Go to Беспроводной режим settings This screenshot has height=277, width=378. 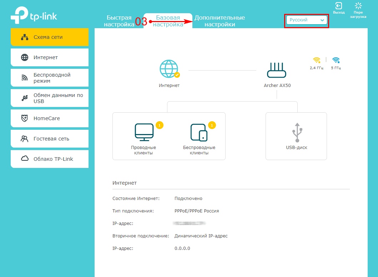click(50, 78)
